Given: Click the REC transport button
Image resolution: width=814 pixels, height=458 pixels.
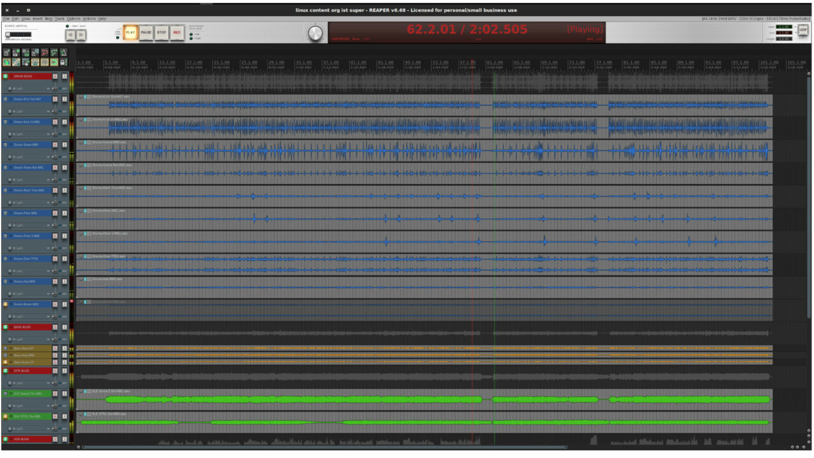Looking at the screenshot, I should 177,32.
